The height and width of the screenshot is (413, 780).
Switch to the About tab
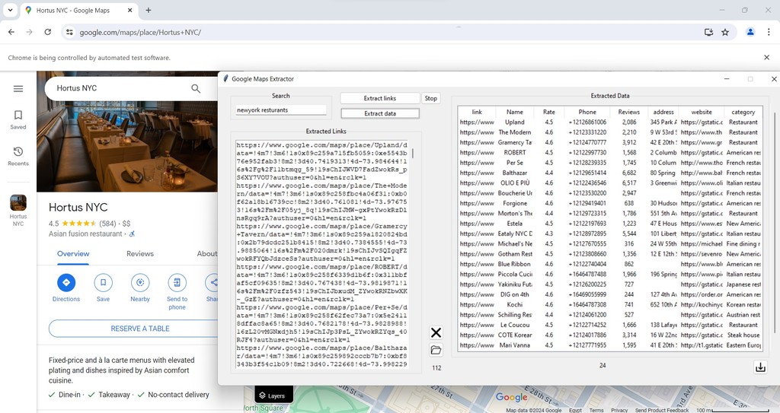point(207,253)
